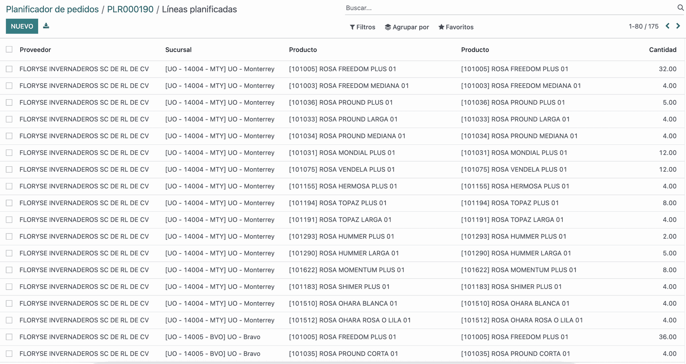Viewport: 686px width, 364px height.
Task: Check the ROSA OHARA ROSA O LILA 01 row
Action: coord(9,320)
